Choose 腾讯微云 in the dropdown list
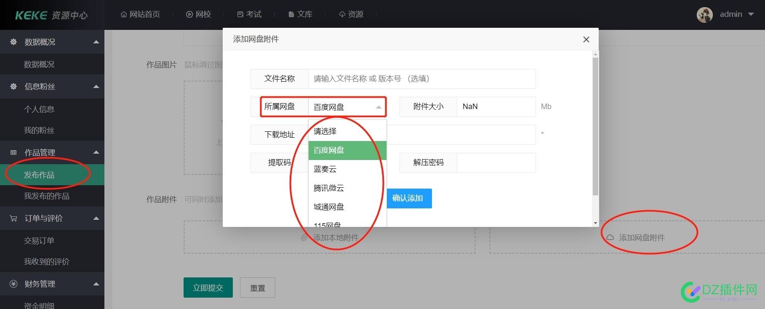The image size is (765, 309). click(x=347, y=188)
